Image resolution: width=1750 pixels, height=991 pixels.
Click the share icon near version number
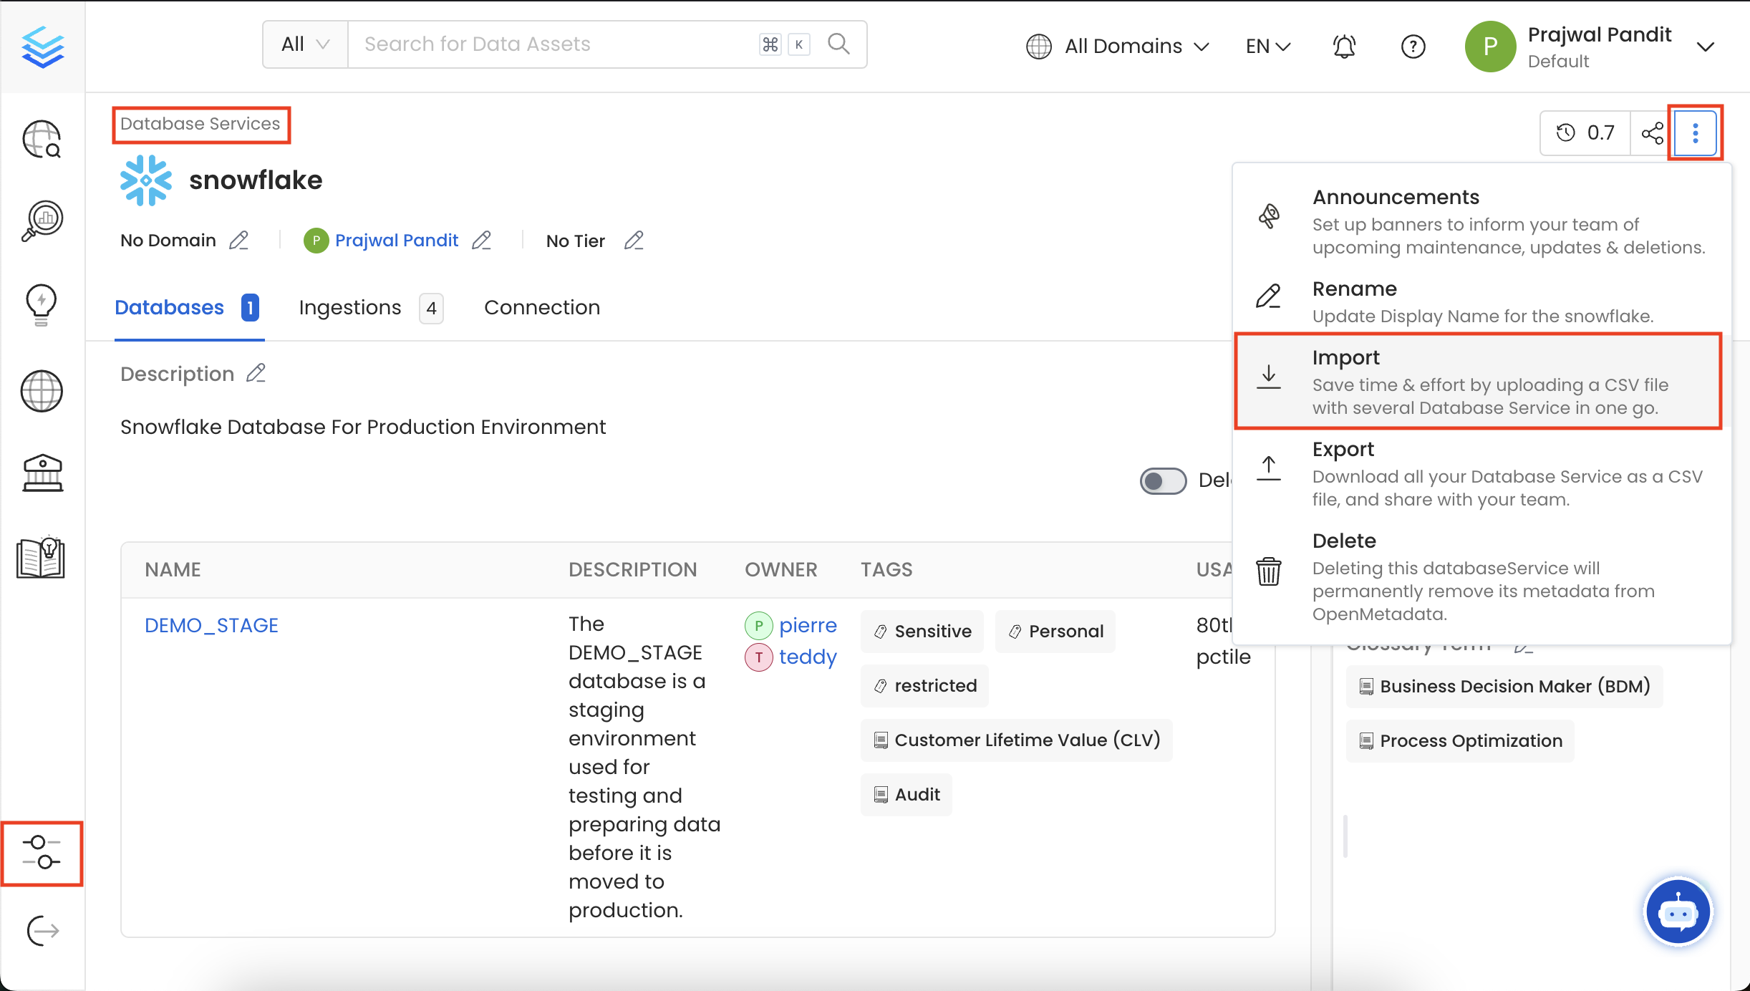[1652, 132]
